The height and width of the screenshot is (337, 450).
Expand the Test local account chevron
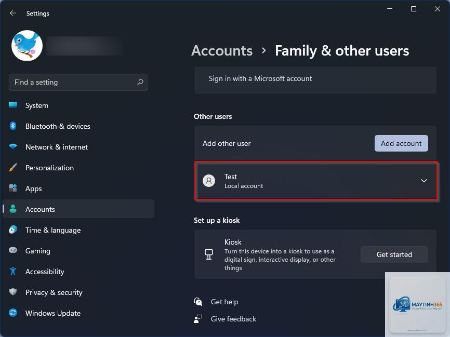pyautogui.click(x=423, y=181)
